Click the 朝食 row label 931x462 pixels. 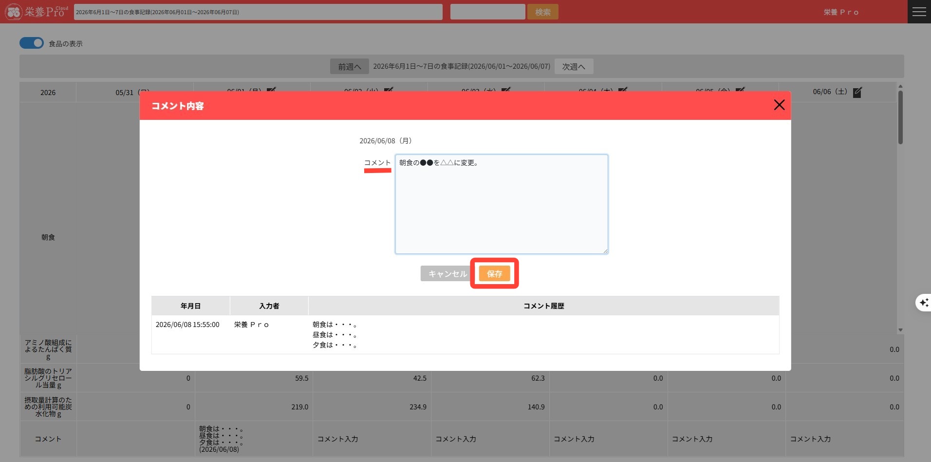pos(48,237)
